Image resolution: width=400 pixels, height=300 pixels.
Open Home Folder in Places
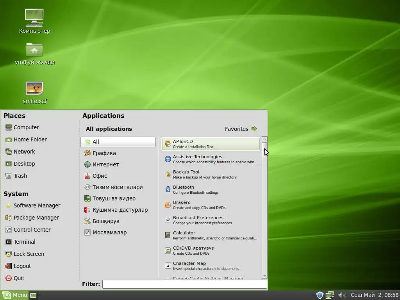tap(26, 139)
